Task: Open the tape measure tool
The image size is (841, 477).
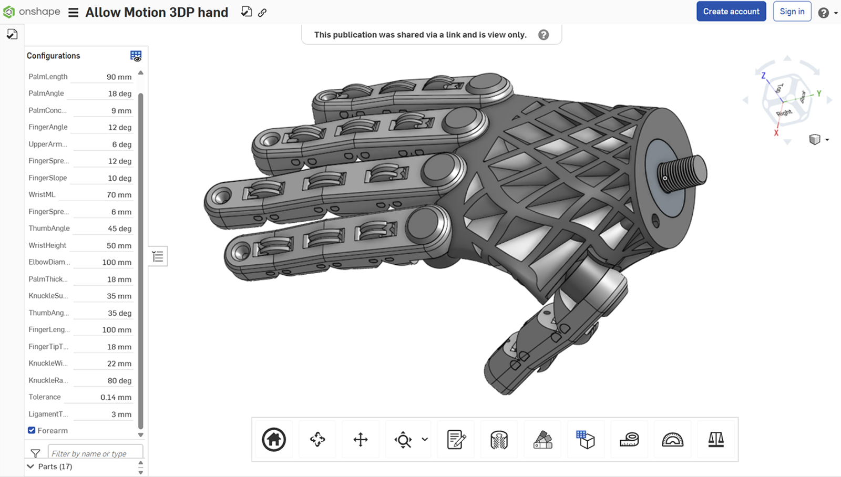Action: pos(629,440)
